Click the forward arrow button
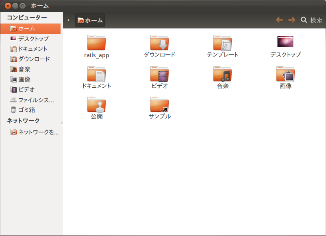 (x=292, y=20)
